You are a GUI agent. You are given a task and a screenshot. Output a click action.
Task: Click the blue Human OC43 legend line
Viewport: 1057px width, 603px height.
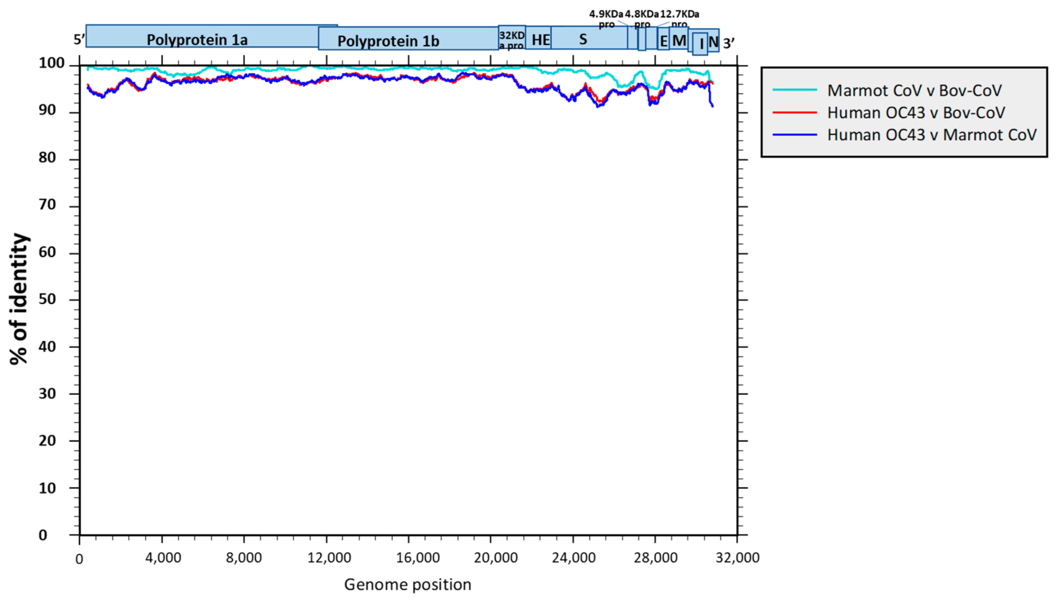click(794, 134)
